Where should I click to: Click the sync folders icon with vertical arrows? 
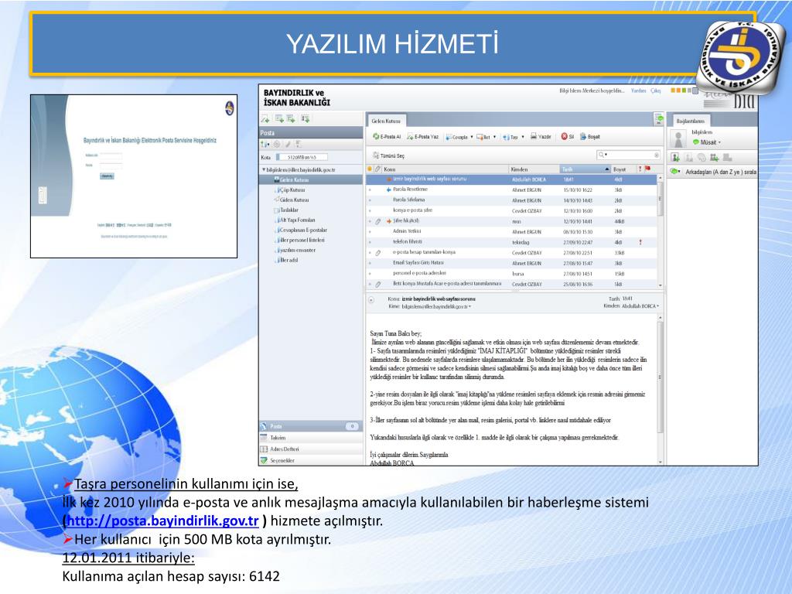tap(265, 145)
